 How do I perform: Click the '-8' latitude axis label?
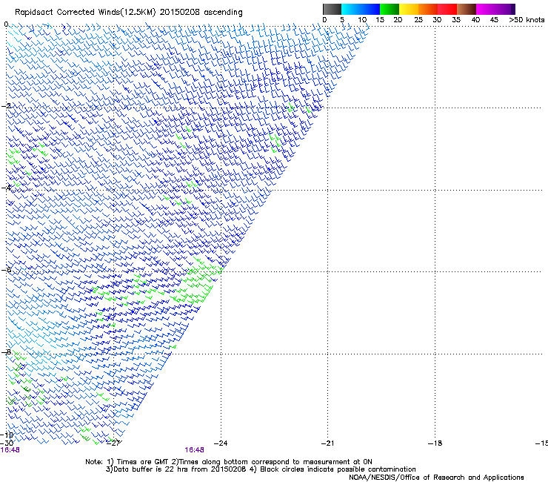pyautogui.click(x=6, y=351)
